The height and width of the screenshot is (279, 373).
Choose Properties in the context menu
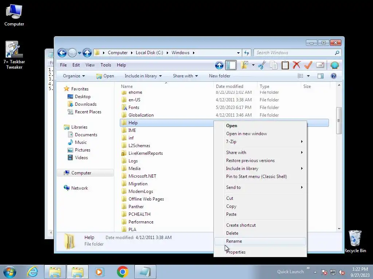click(260, 252)
